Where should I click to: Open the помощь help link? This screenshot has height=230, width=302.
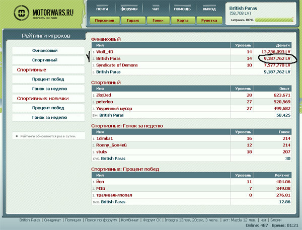click(x=182, y=9)
